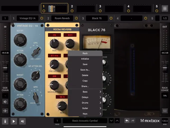Click the Room Reverb MIX knob
The width and height of the screenshot is (170, 128).
(x=62, y=106)
